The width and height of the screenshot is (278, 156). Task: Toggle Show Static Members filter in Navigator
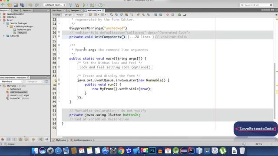pos(14,140)
